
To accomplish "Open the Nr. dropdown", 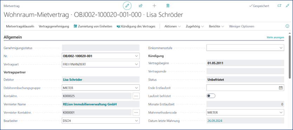I will (136, 56).
